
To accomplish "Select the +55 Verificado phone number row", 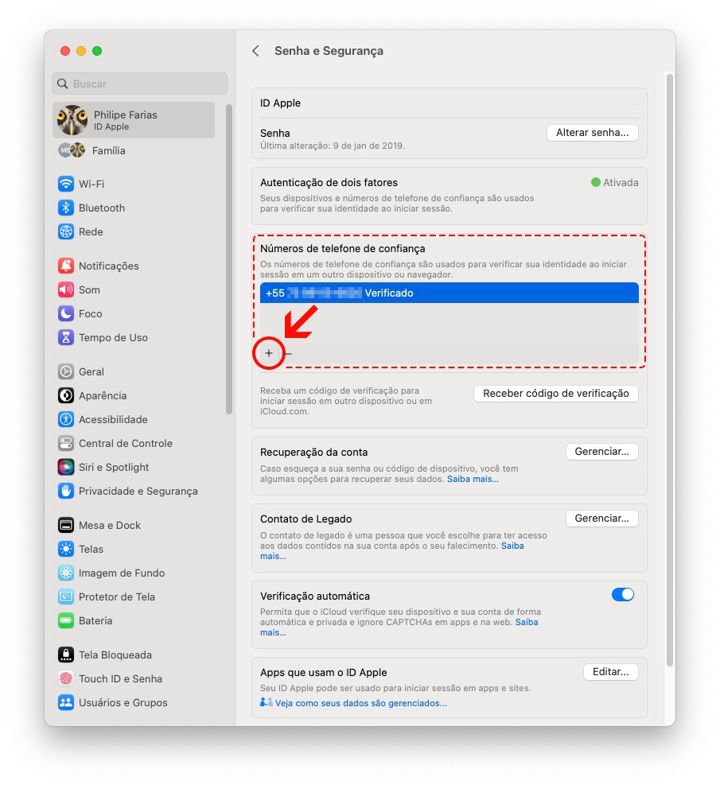I will (x=450, y=293).
